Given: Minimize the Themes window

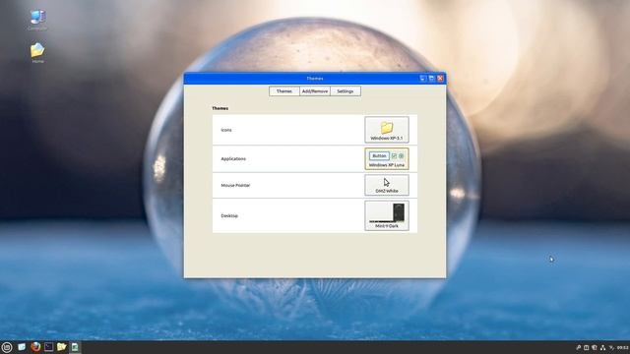Looking at the screenshot, I should [422, 79].
